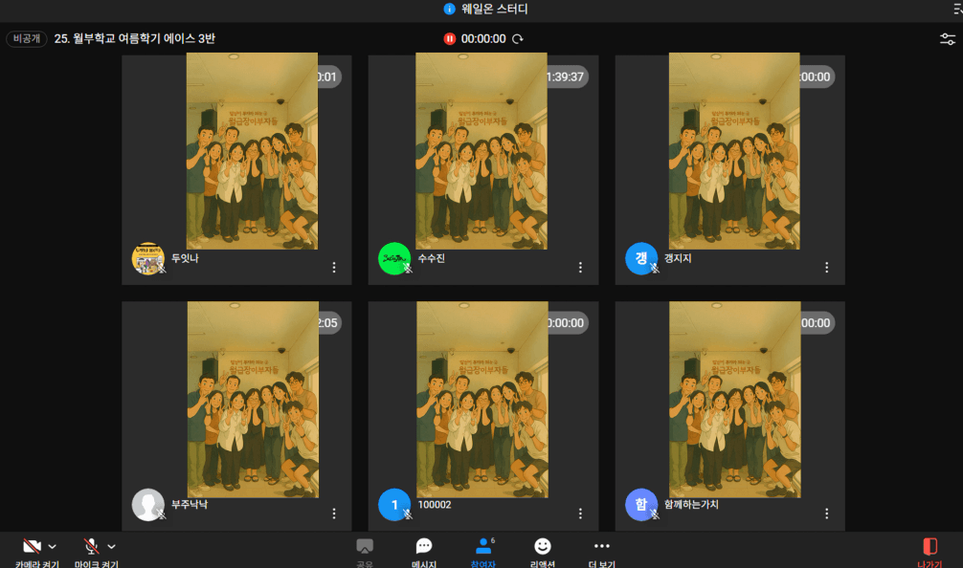
Task: Select 갱지지 video thumbnail
Action: coord(734,151)
